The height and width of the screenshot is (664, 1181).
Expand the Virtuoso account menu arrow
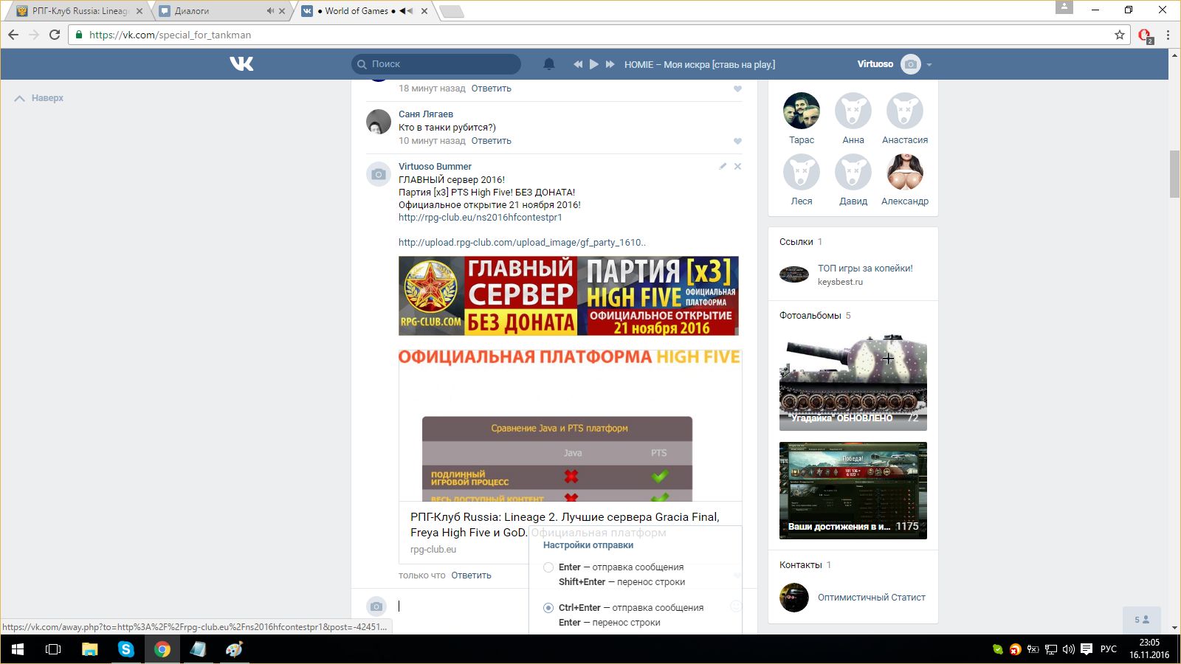pyautogui.click(x=929, y=65)
